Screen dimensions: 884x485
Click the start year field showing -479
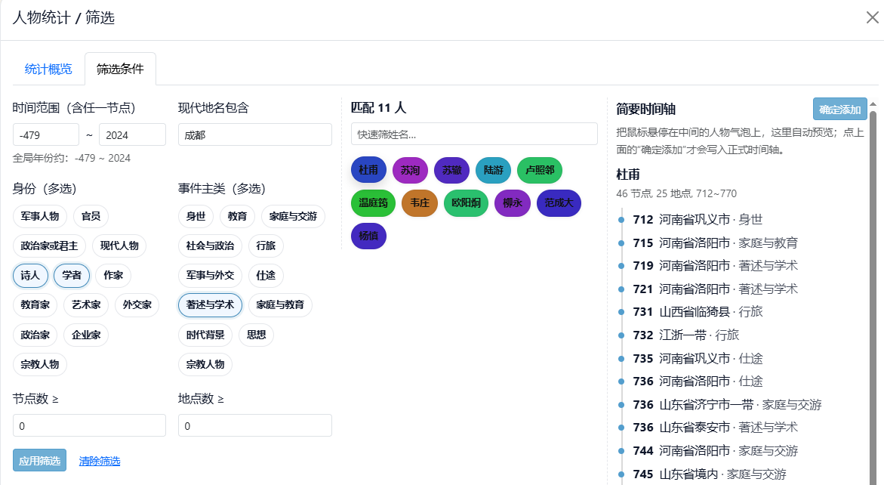(45, 134)
